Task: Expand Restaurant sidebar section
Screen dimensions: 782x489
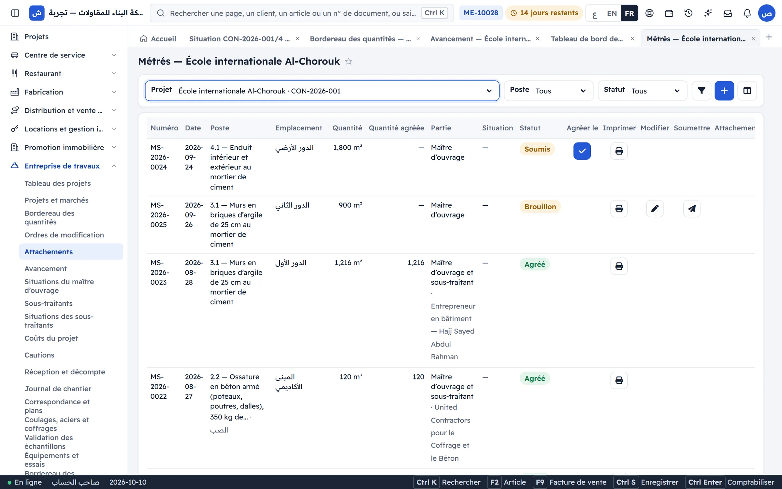Action: tap(64, 74)
